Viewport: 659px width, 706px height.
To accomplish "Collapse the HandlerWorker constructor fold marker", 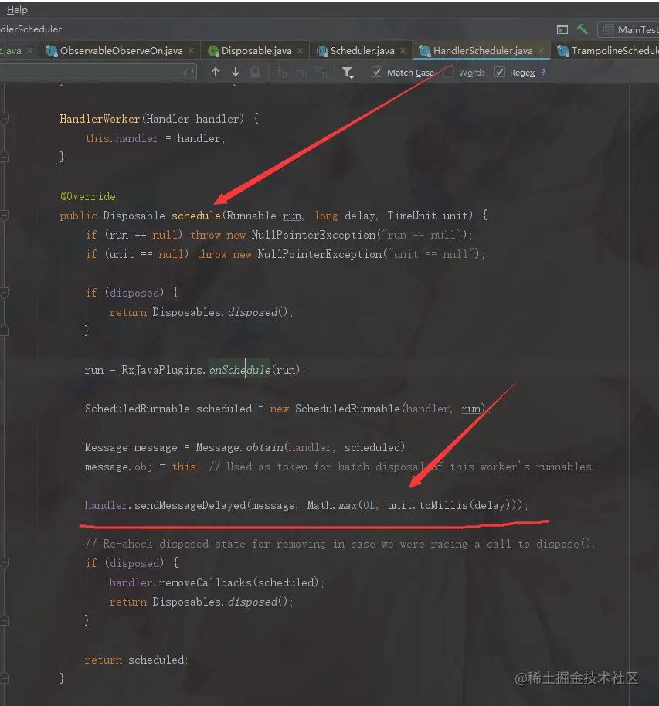I will [x=5, y=119].
